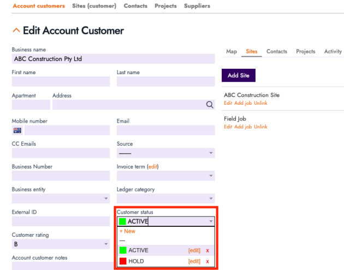The width and height of the screenshot is (344, 270).
Task: Open Sites (customer) in top navigation
Action: click(x=94, y=6)
